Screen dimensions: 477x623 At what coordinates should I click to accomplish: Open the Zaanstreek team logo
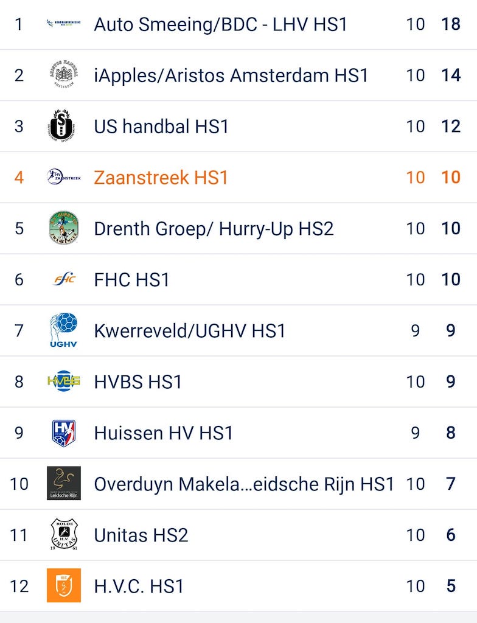(x=63, y=177)
